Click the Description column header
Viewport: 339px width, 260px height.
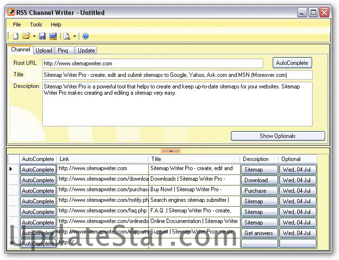coord(259,159)
